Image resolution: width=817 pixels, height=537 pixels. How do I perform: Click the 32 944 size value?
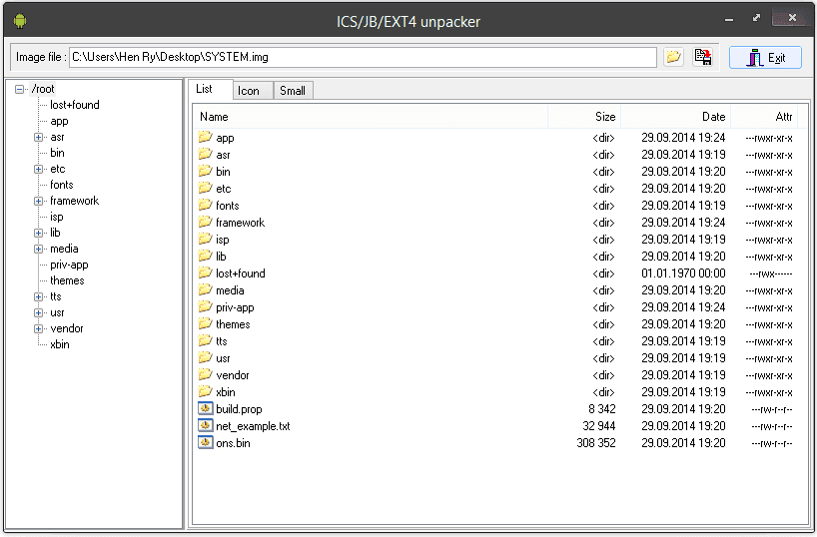point(598,426)
